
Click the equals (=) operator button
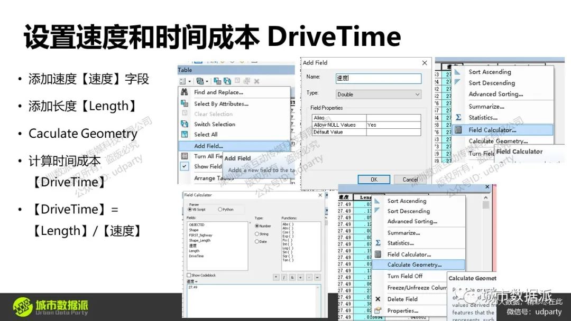click(x=318, y=277)
